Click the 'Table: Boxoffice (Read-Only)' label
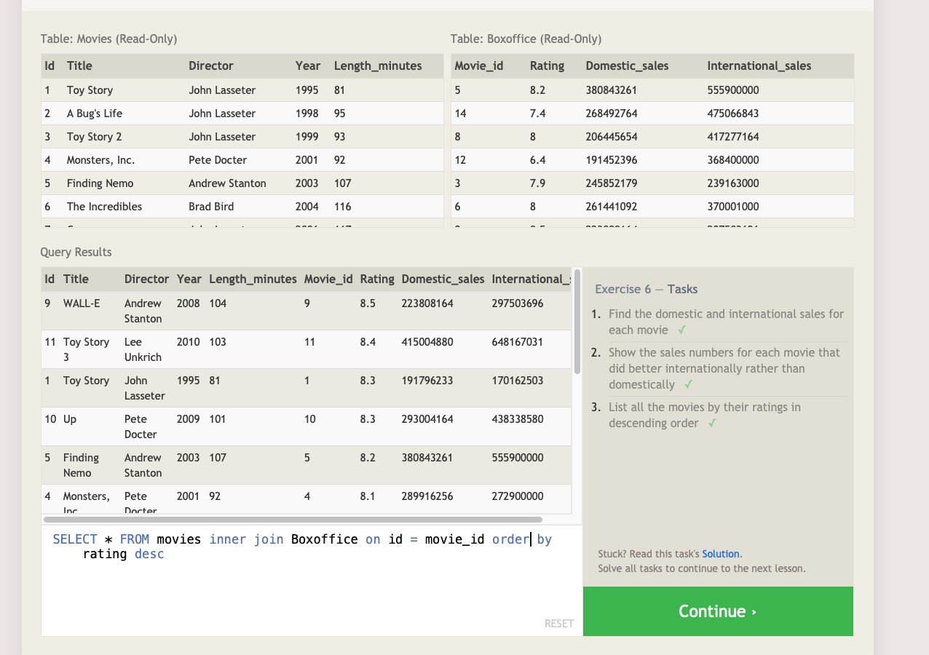This screenshot has width=929, height=655. [x=526, y=39]
